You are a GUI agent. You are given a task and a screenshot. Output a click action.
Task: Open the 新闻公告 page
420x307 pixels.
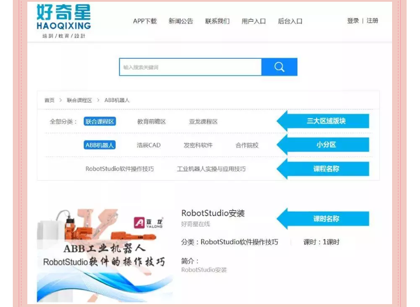point(181,21)
